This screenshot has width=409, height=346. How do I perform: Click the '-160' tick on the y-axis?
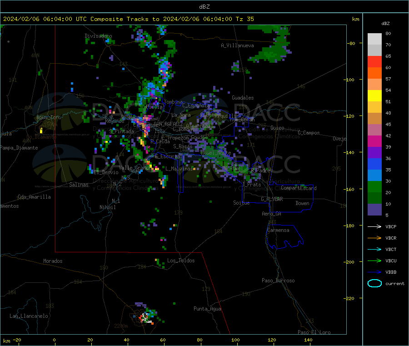pos(350,189)
